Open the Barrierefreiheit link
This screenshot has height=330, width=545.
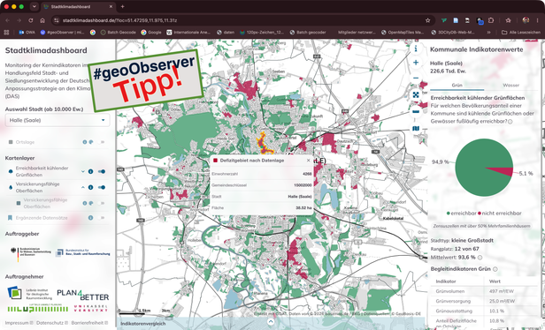(x=89, y=323)
